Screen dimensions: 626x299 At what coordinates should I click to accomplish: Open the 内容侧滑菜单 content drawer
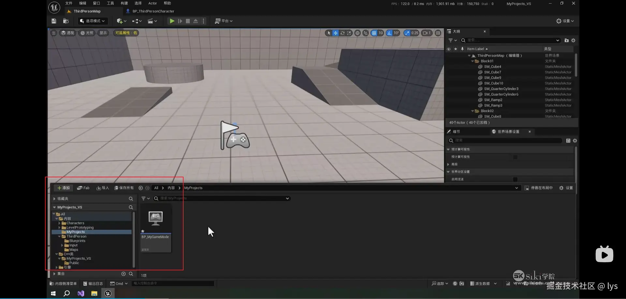click(63, 284)
